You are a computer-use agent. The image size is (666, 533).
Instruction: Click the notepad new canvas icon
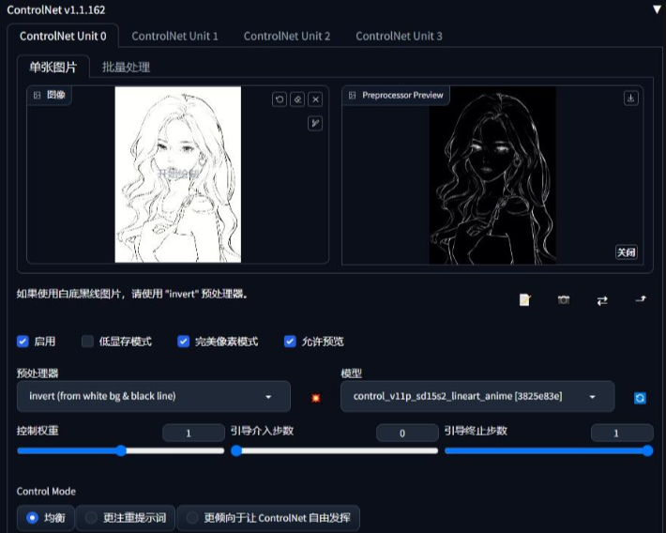(x=525, y=299)
